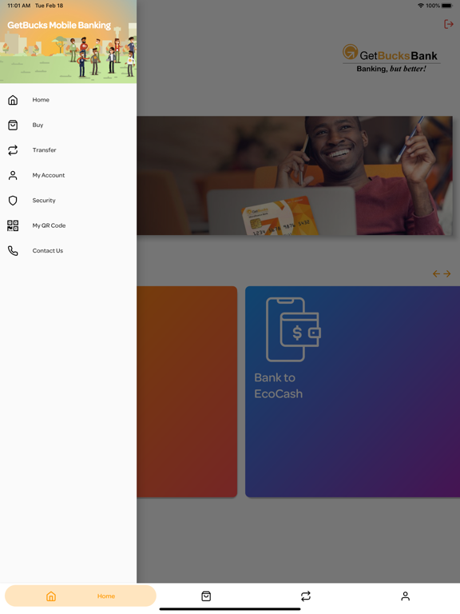Image resolution: width=460 pixels, height=614 pixels.
Task: Open the My Account menu label
Action: [x=49, y=175]
